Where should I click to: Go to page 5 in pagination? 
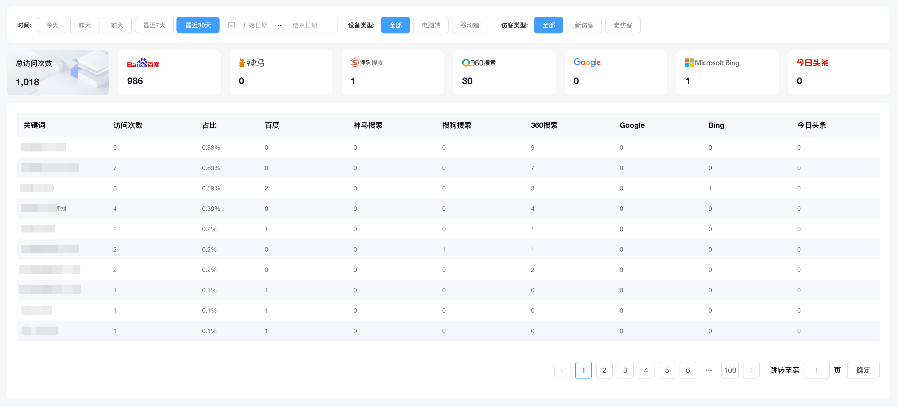[667, 370]
